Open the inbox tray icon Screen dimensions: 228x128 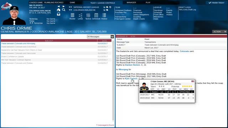(x=58, y=14)
